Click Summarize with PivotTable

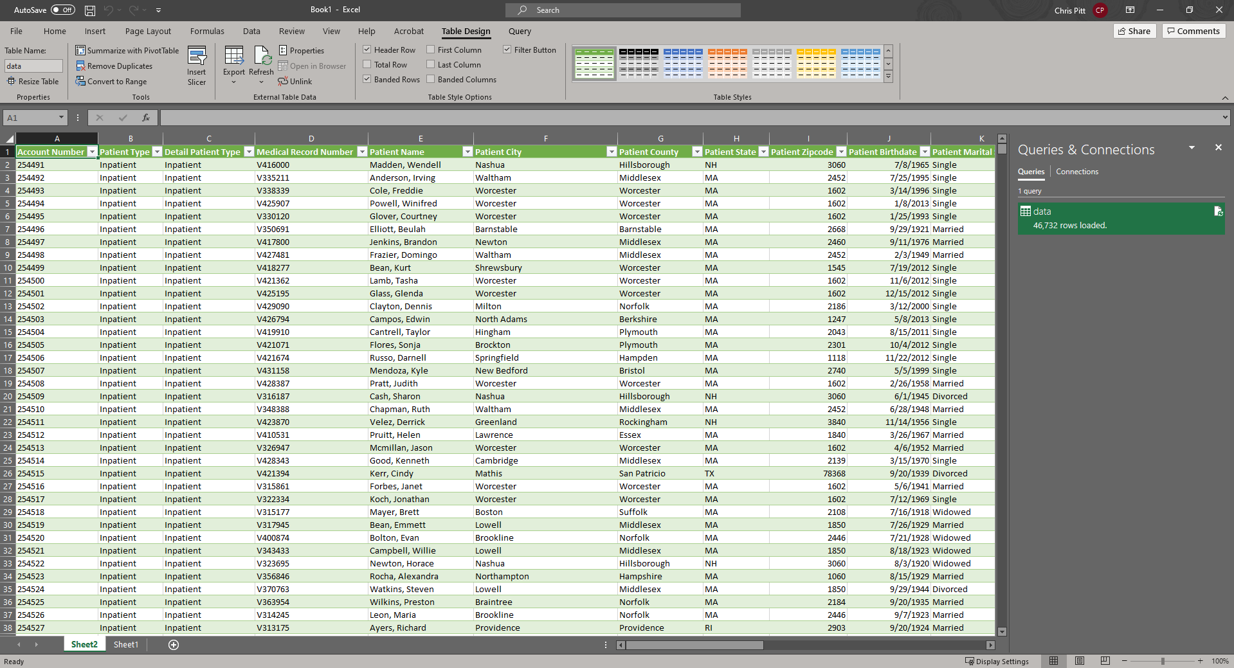[127, 51]
